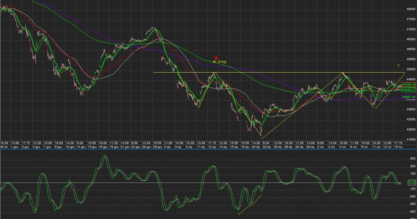This screenshot has height=219, width=417.
Task: Click the blue pane divider line
Action: 208,149
